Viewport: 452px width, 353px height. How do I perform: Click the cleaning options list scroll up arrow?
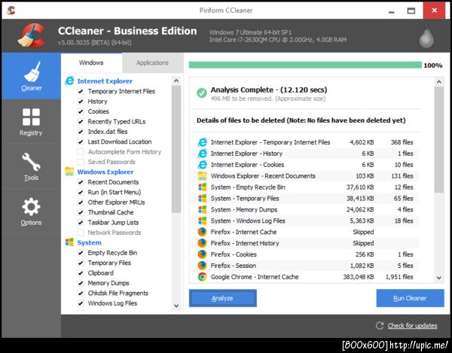[176, 81]
